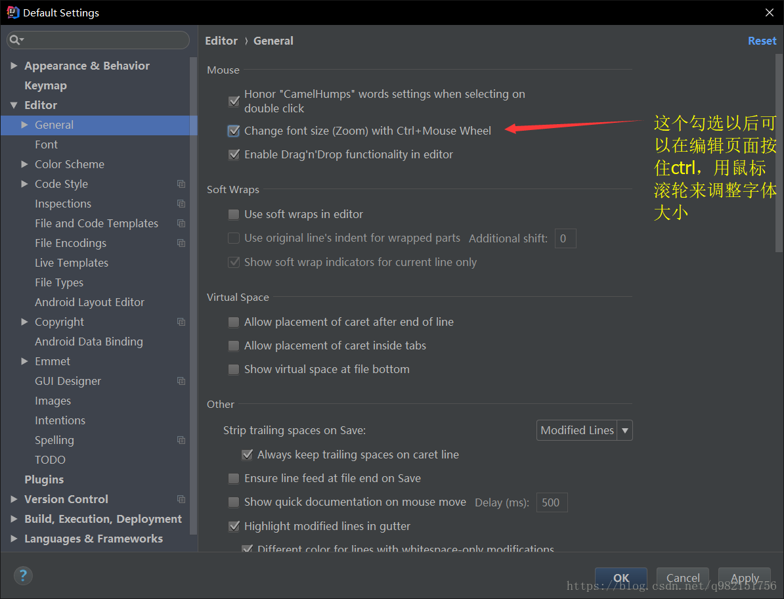784x599 pixels.
Task: Open help with the question mark icon
Action: click(23, 575)
